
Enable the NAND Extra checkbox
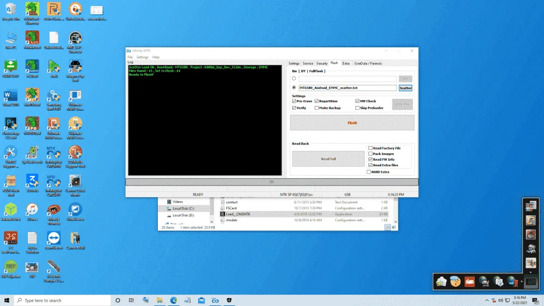tap(368, 172)
